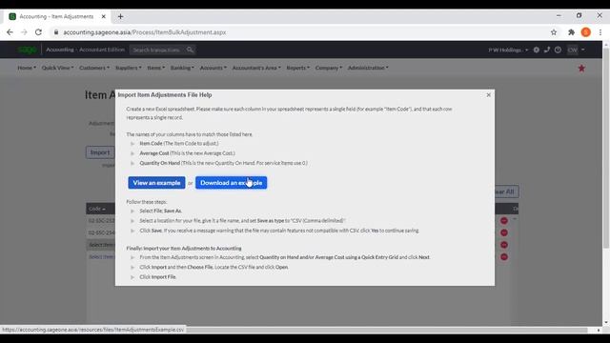Click the 'Click Import File' step text
Image resolution: width=610 pixels, height=343 pixels.
(158, 277)
